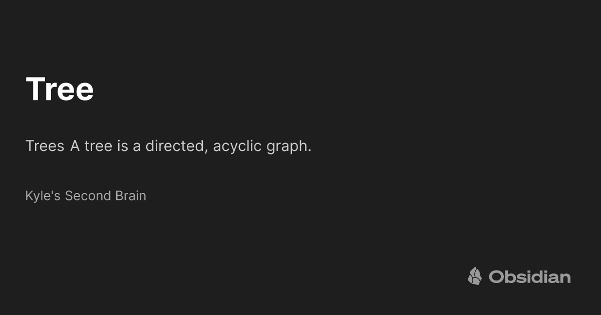Click the capital "A" after "Trees"
601x315 pixels.
click(75, 146)
